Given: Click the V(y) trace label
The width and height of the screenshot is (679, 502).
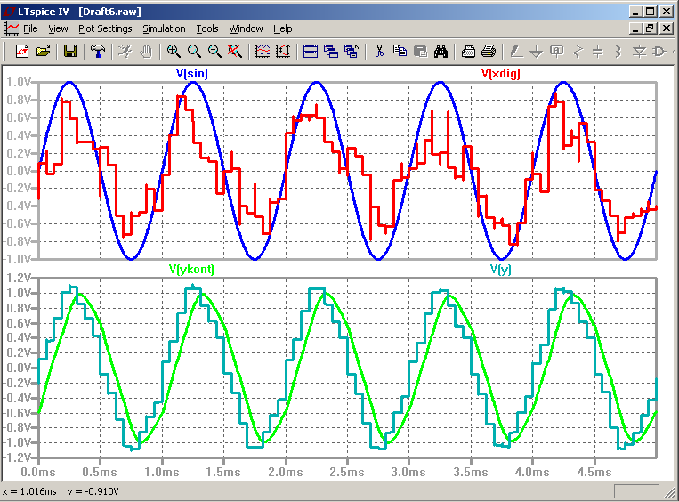Looking at the screenshot, I should pos(500,269).
